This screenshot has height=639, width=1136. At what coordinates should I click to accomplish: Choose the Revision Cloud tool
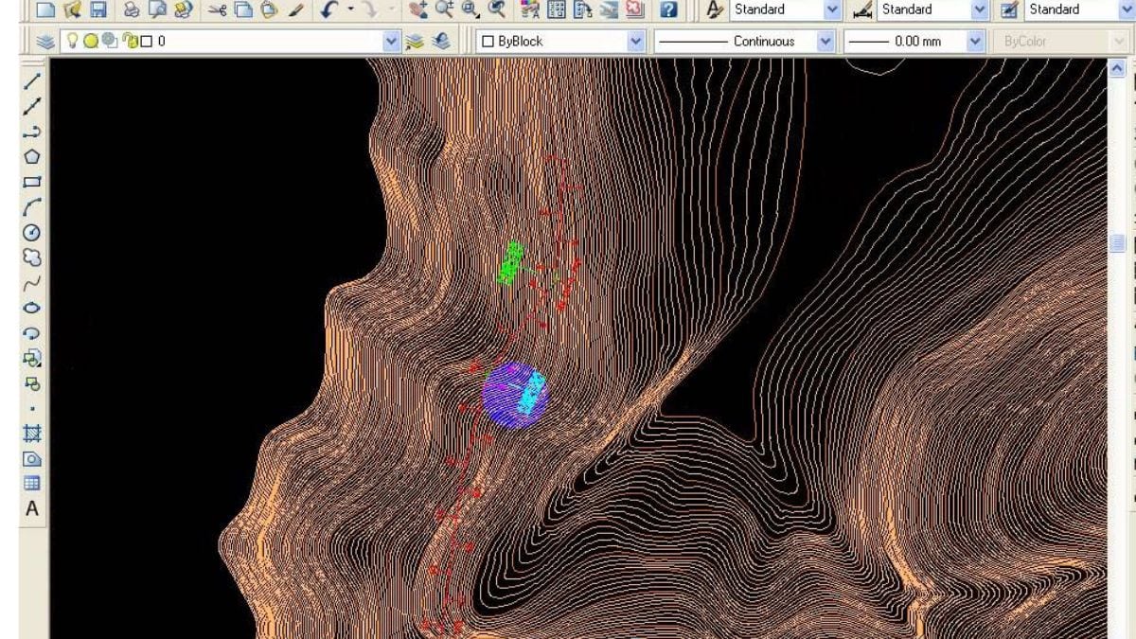31,257
